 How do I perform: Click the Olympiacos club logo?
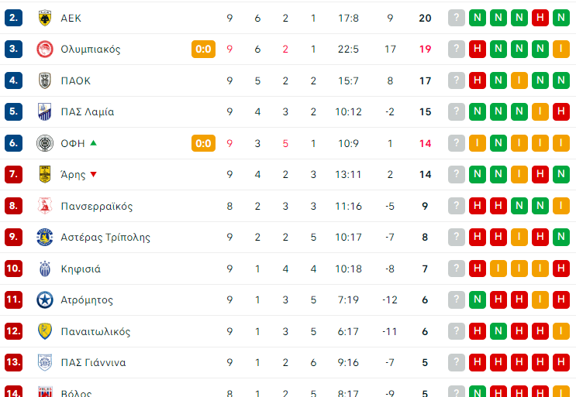click(x=44, y=50)
